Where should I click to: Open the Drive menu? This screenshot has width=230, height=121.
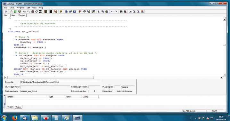tap(12, 8)
